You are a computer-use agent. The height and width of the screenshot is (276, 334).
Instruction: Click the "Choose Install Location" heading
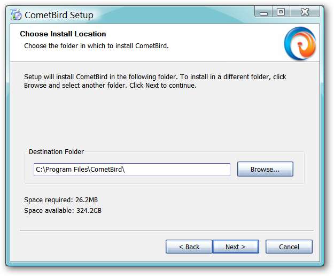(x=63, y=34)
